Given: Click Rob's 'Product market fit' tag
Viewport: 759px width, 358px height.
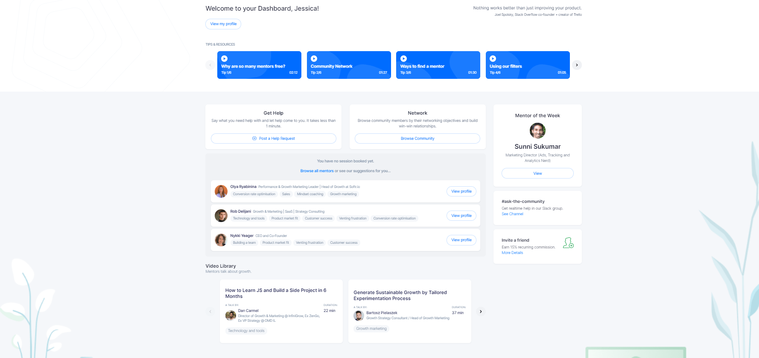Looking at the screenshot, I should (285, 218).
